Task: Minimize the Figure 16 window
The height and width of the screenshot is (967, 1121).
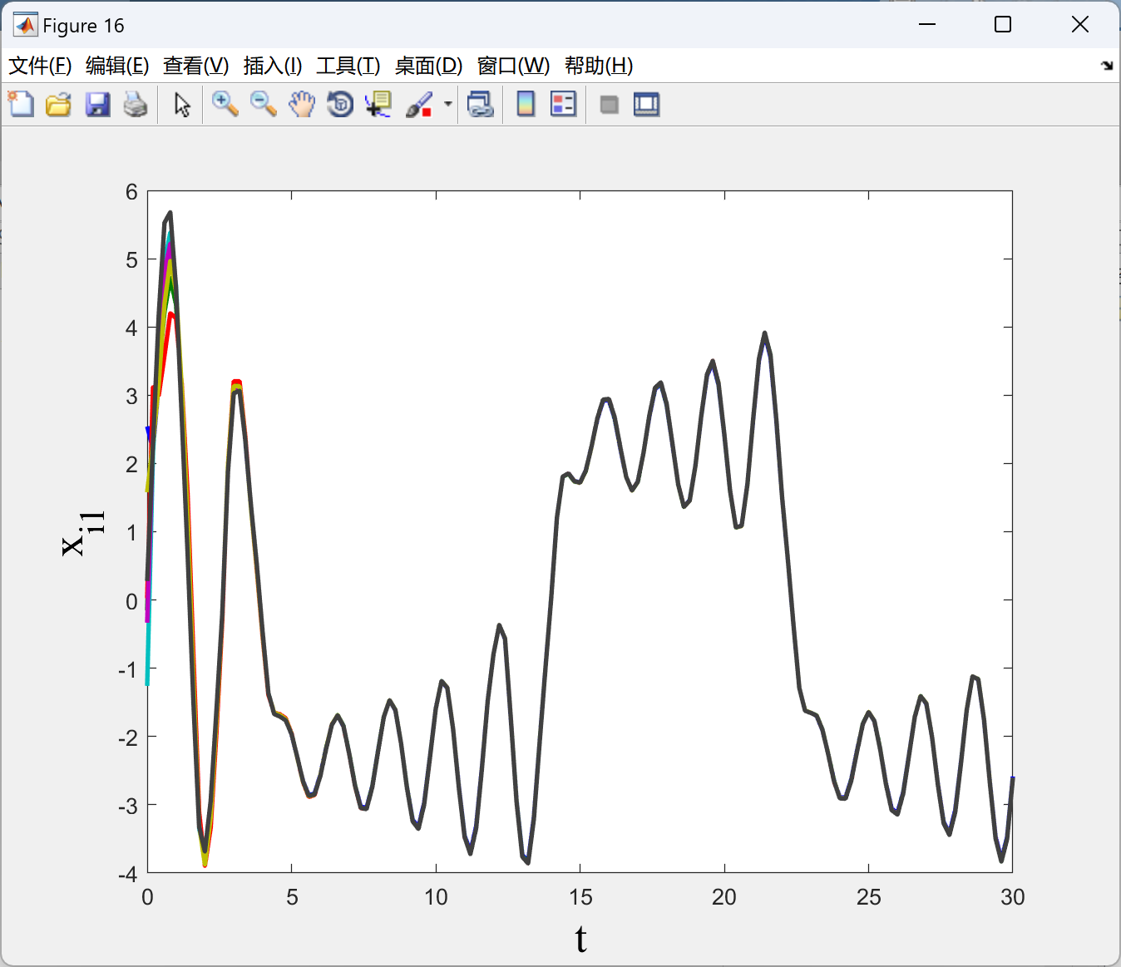Action: click(x=928, y=25)
